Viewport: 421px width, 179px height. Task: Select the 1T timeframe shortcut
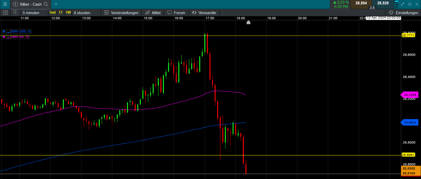tap(61, 13)
